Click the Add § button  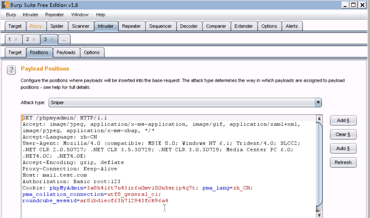point(343,120)
